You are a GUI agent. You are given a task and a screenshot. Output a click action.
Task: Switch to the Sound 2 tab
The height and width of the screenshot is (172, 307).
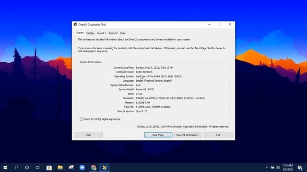coord(113,33)
